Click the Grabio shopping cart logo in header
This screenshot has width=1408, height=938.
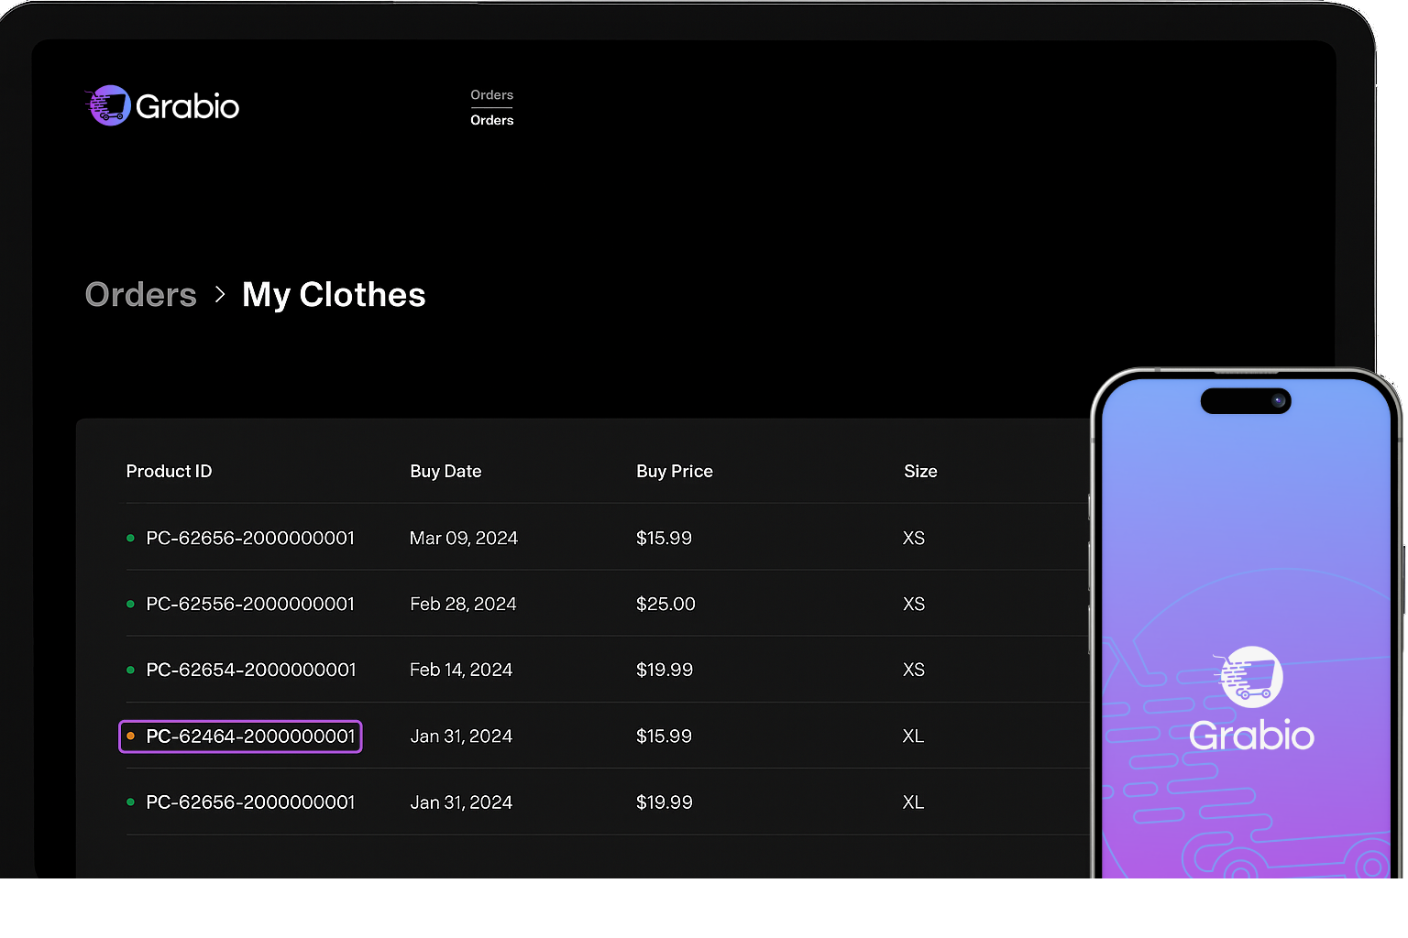109,105
